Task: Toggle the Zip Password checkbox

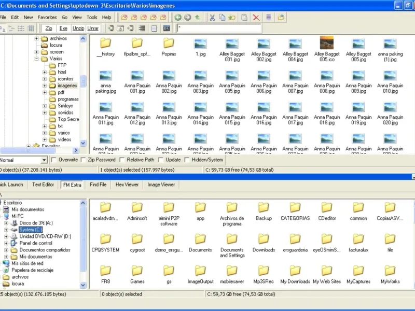Action: 84,160
